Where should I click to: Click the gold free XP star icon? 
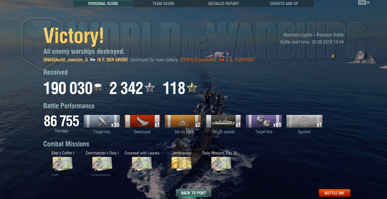coord(192,88)
